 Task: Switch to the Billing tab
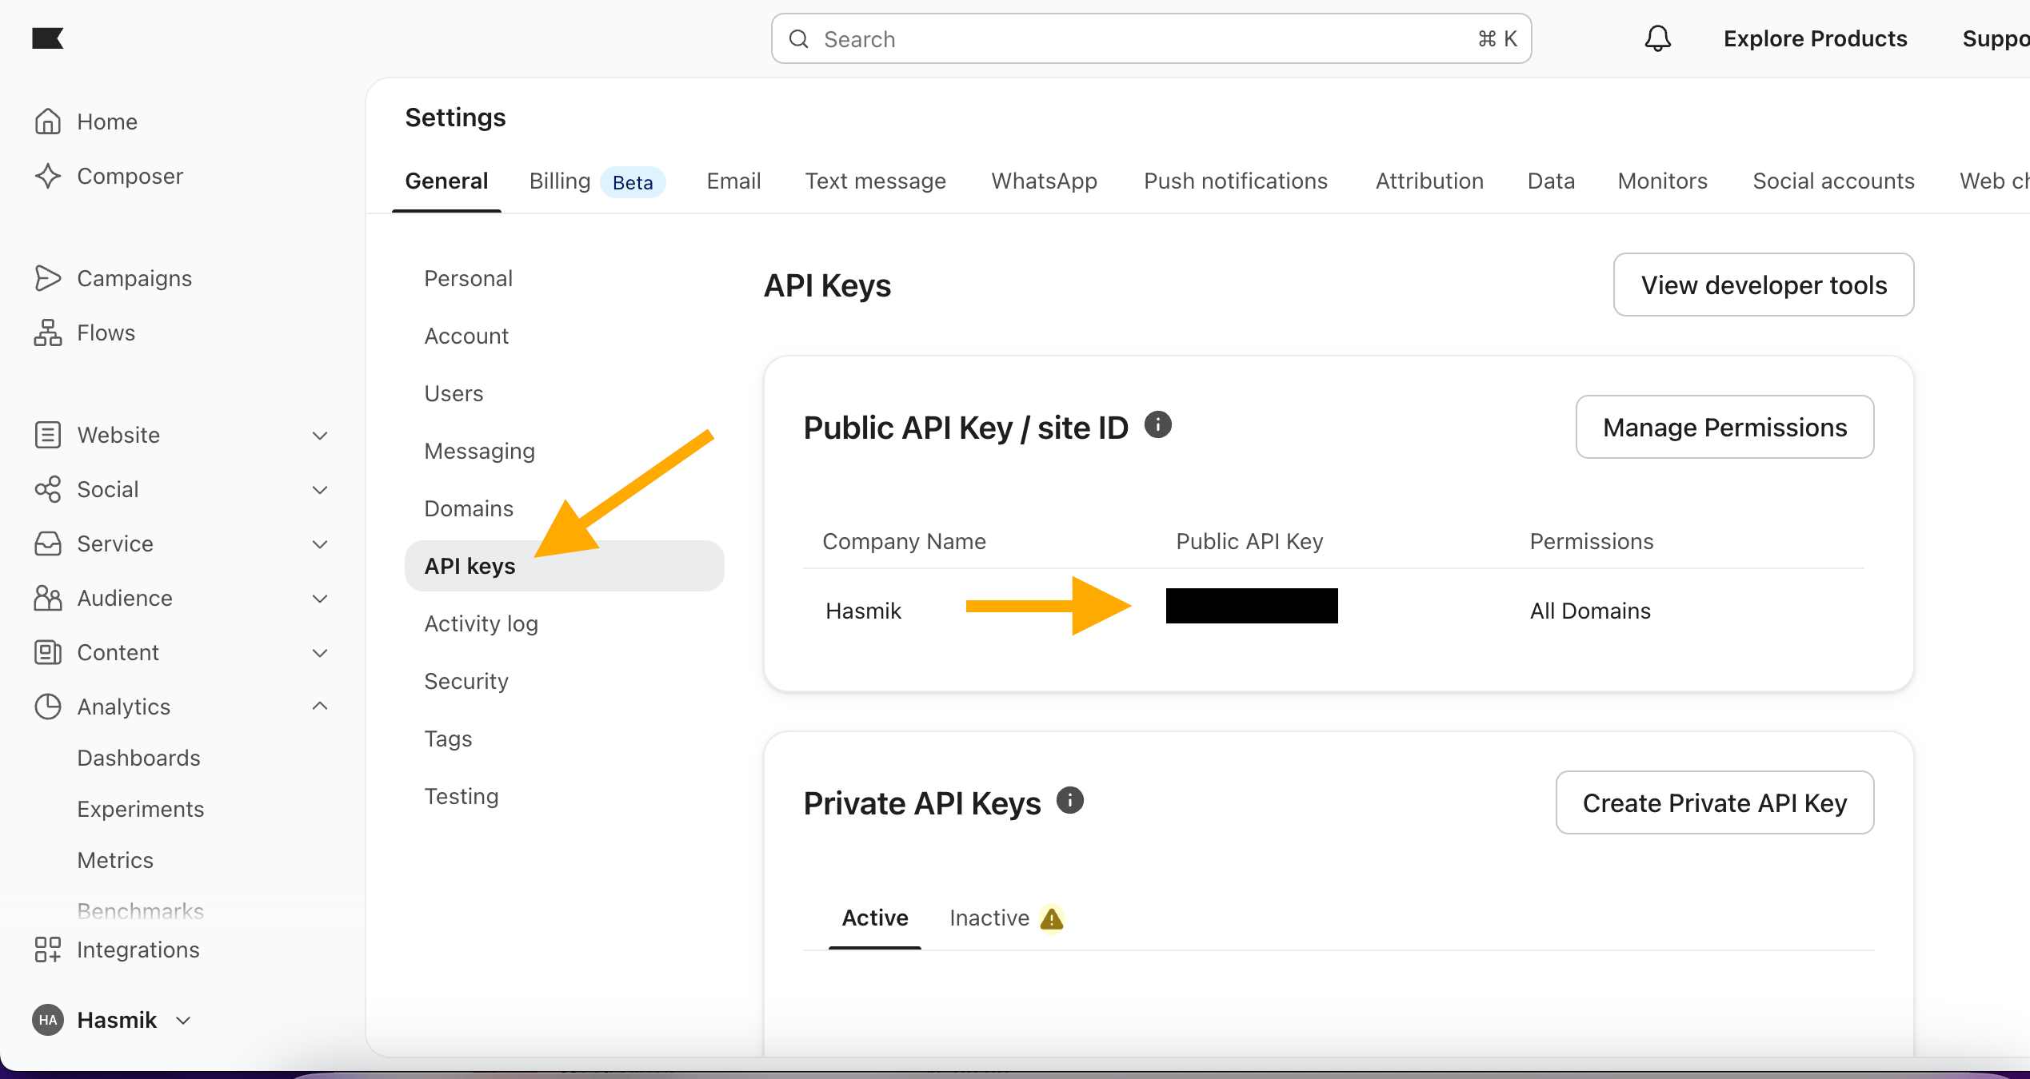(597, 181)
